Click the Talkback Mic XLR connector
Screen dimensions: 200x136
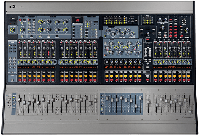184,21
